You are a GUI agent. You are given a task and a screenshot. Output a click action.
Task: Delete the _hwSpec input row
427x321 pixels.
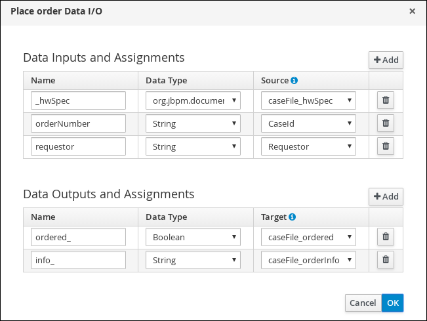click(385, 100)
